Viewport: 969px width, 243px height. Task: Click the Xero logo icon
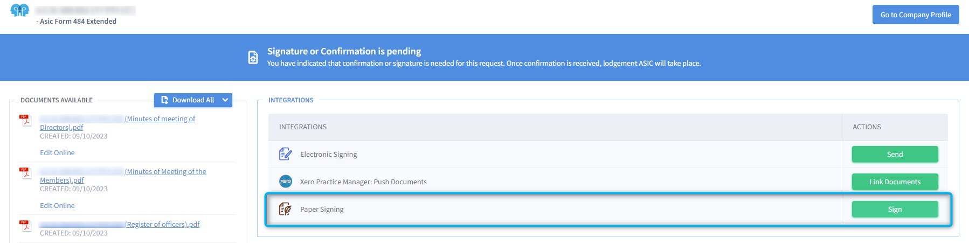coord(286,182)
